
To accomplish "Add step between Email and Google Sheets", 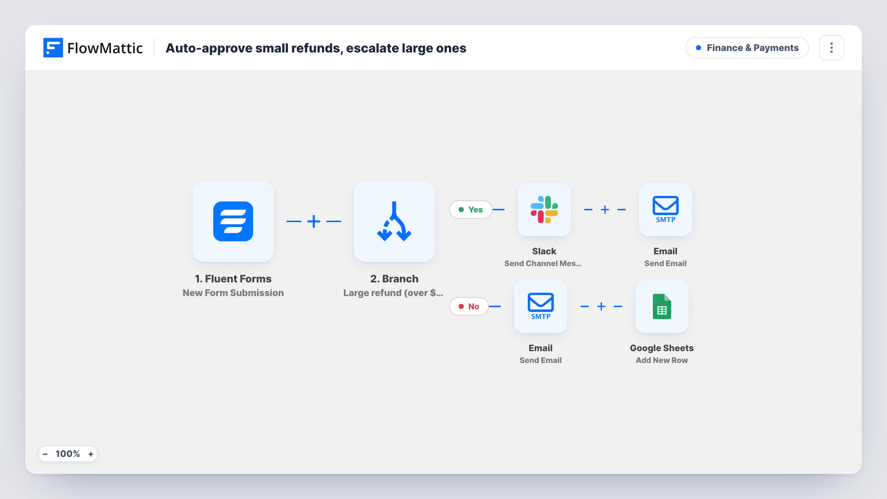I will pyautogui.click(x=601, y=306).
